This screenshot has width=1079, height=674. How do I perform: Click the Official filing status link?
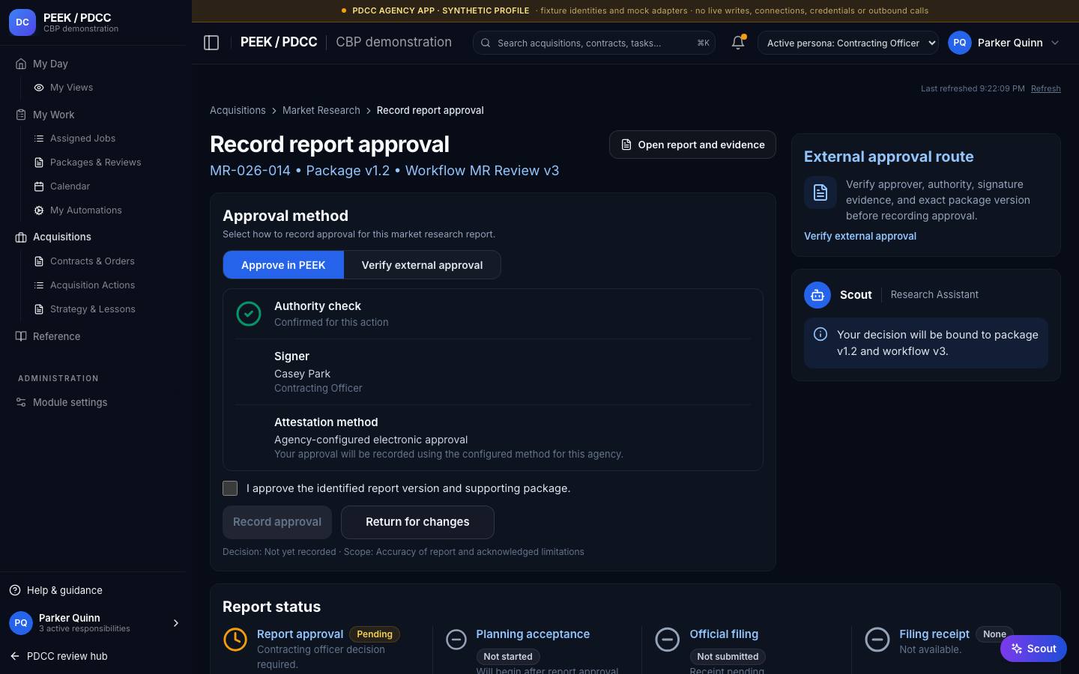724,634
